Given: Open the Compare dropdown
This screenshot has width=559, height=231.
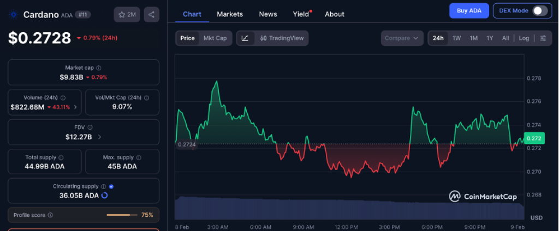Looking at the screenshot, I should [402, 38].
